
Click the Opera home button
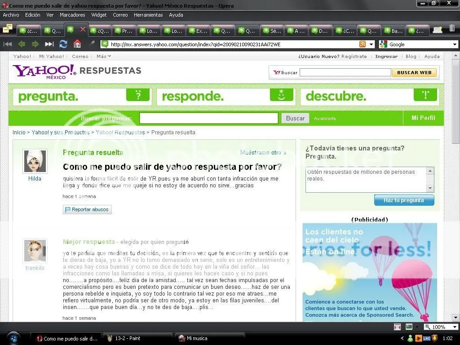coord(77,44)
